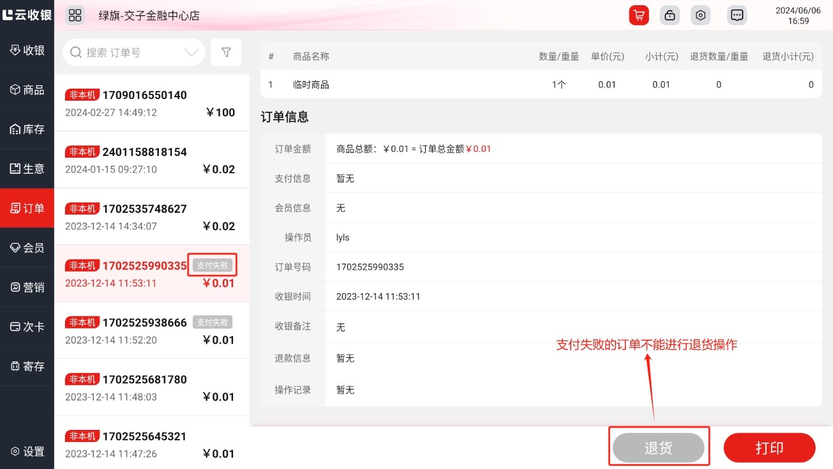The height and width of the screenshot is (469, 833).
Task: Select order 1709016550140 for ¥100
Action: [152, 103]
